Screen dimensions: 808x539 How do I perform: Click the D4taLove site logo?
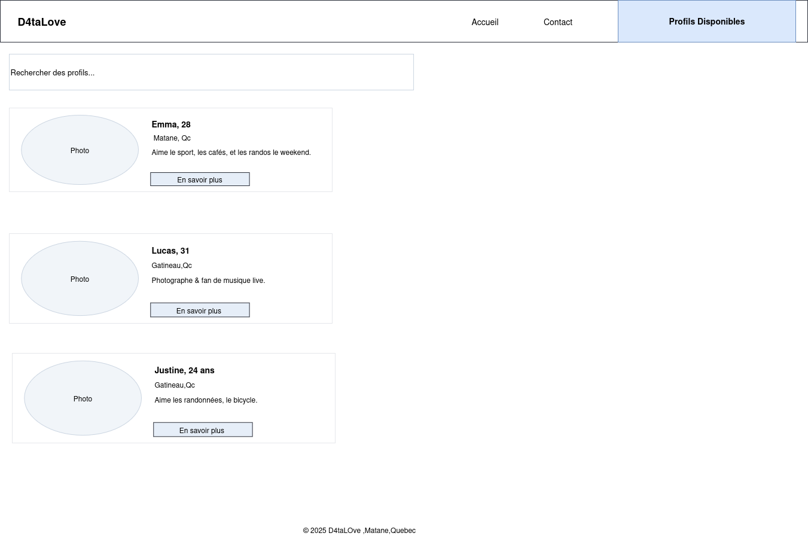pyautogui.click(x=42, y=22)
